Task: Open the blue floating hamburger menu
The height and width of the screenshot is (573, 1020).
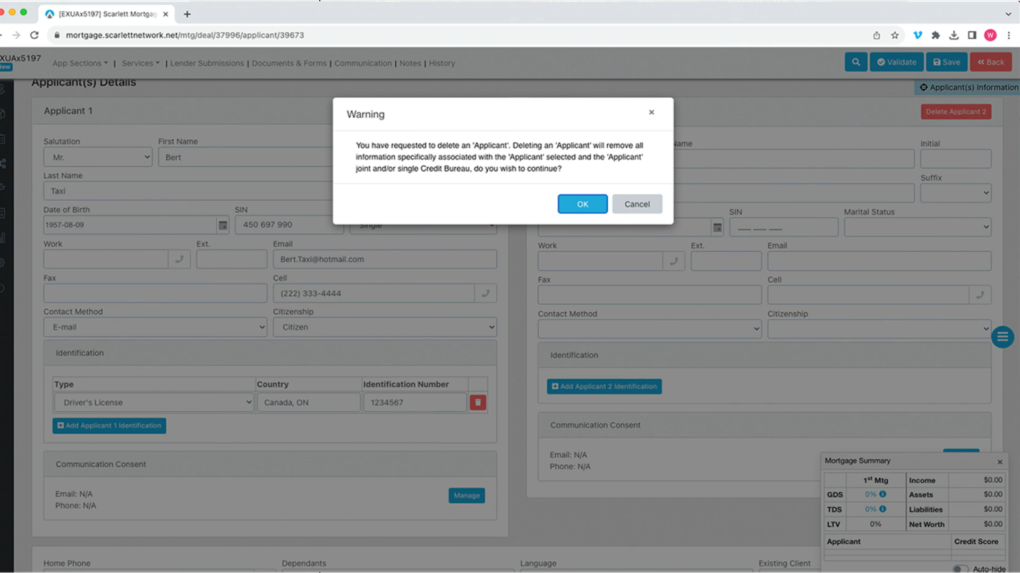Action: click(1002, 337)
